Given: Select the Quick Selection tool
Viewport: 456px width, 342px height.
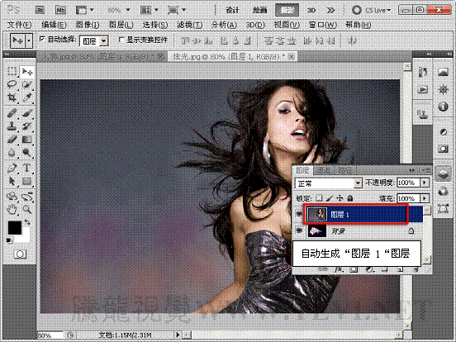Looking at the screenshot, I should (x=27, y=84).
